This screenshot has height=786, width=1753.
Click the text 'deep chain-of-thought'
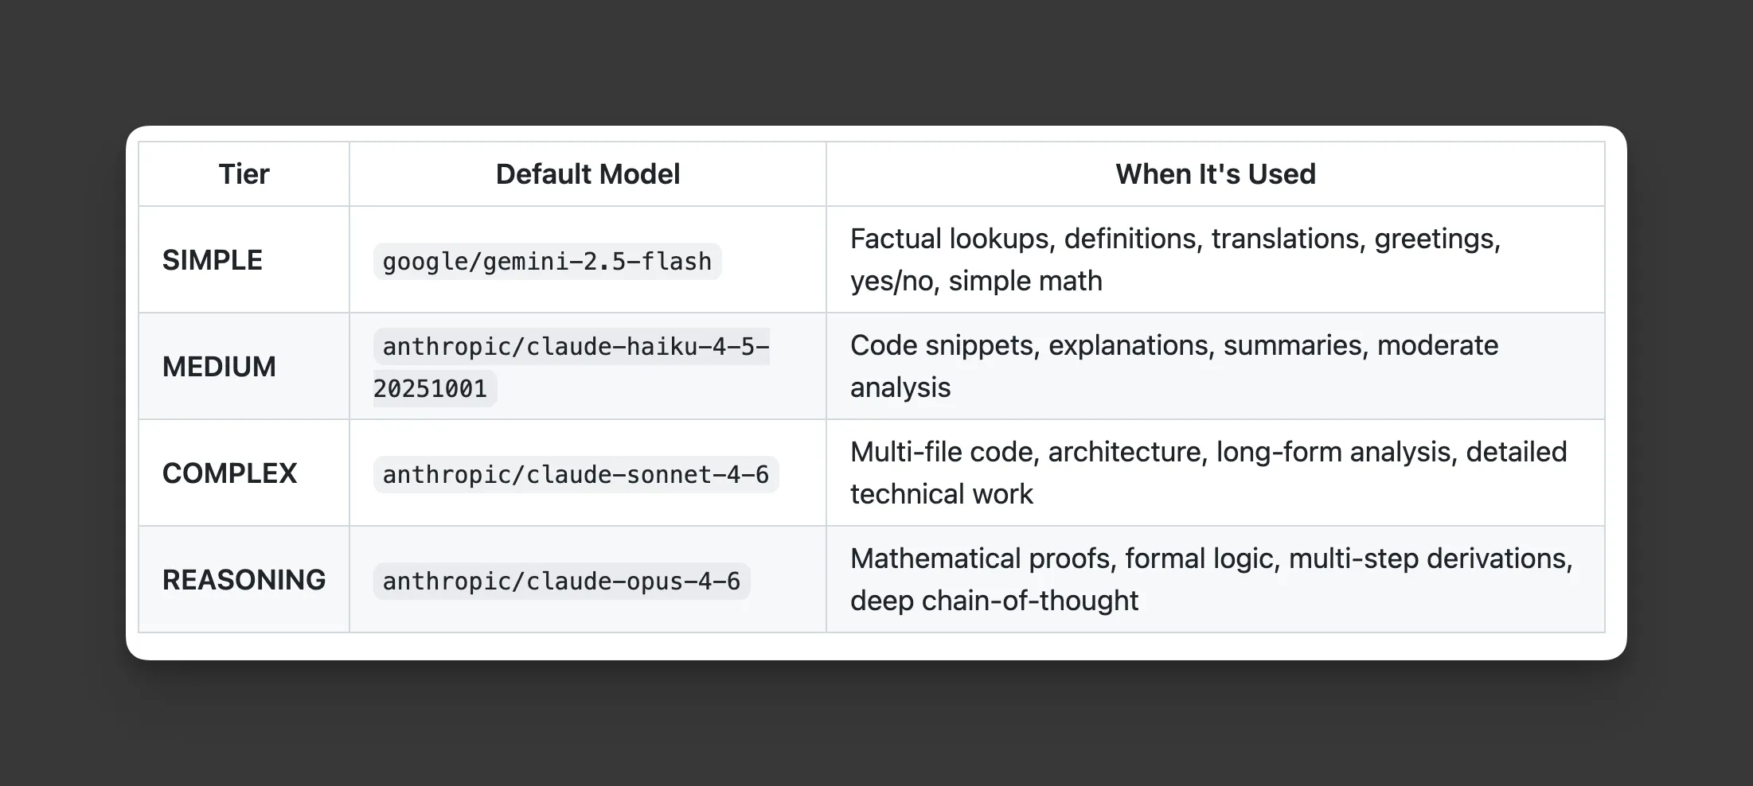(x=994, y=601)
